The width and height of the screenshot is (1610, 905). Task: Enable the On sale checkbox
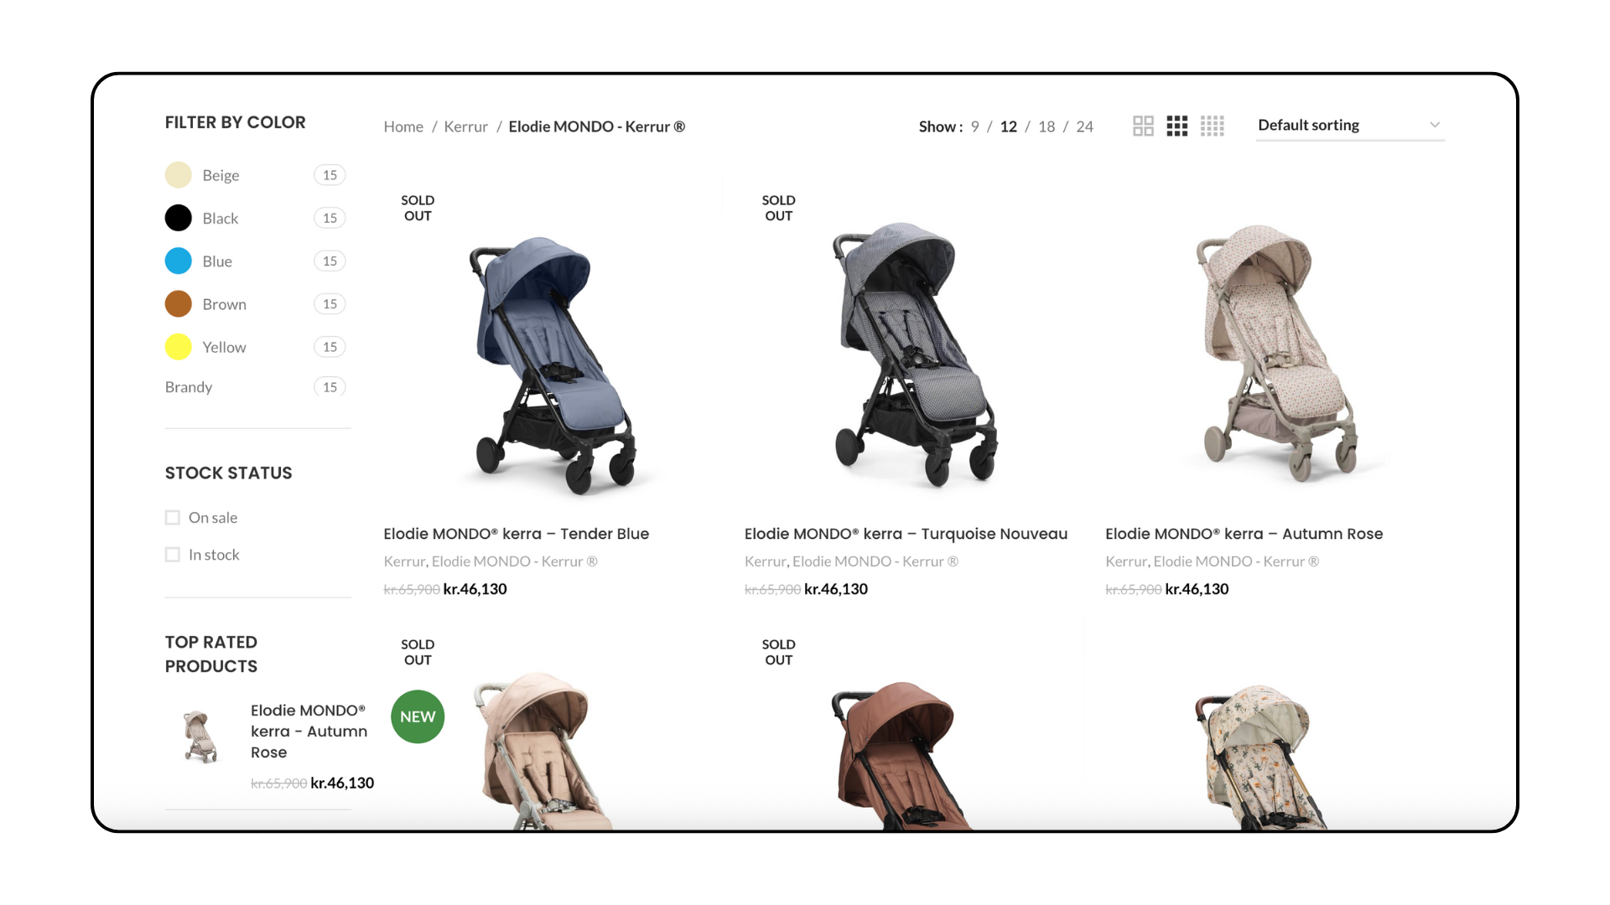(x=173, y=518)
